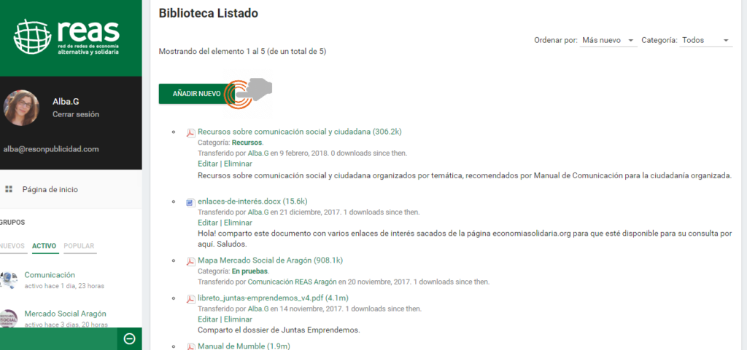Click Editar under enlaces-de-interés.docx

(208, 223)
